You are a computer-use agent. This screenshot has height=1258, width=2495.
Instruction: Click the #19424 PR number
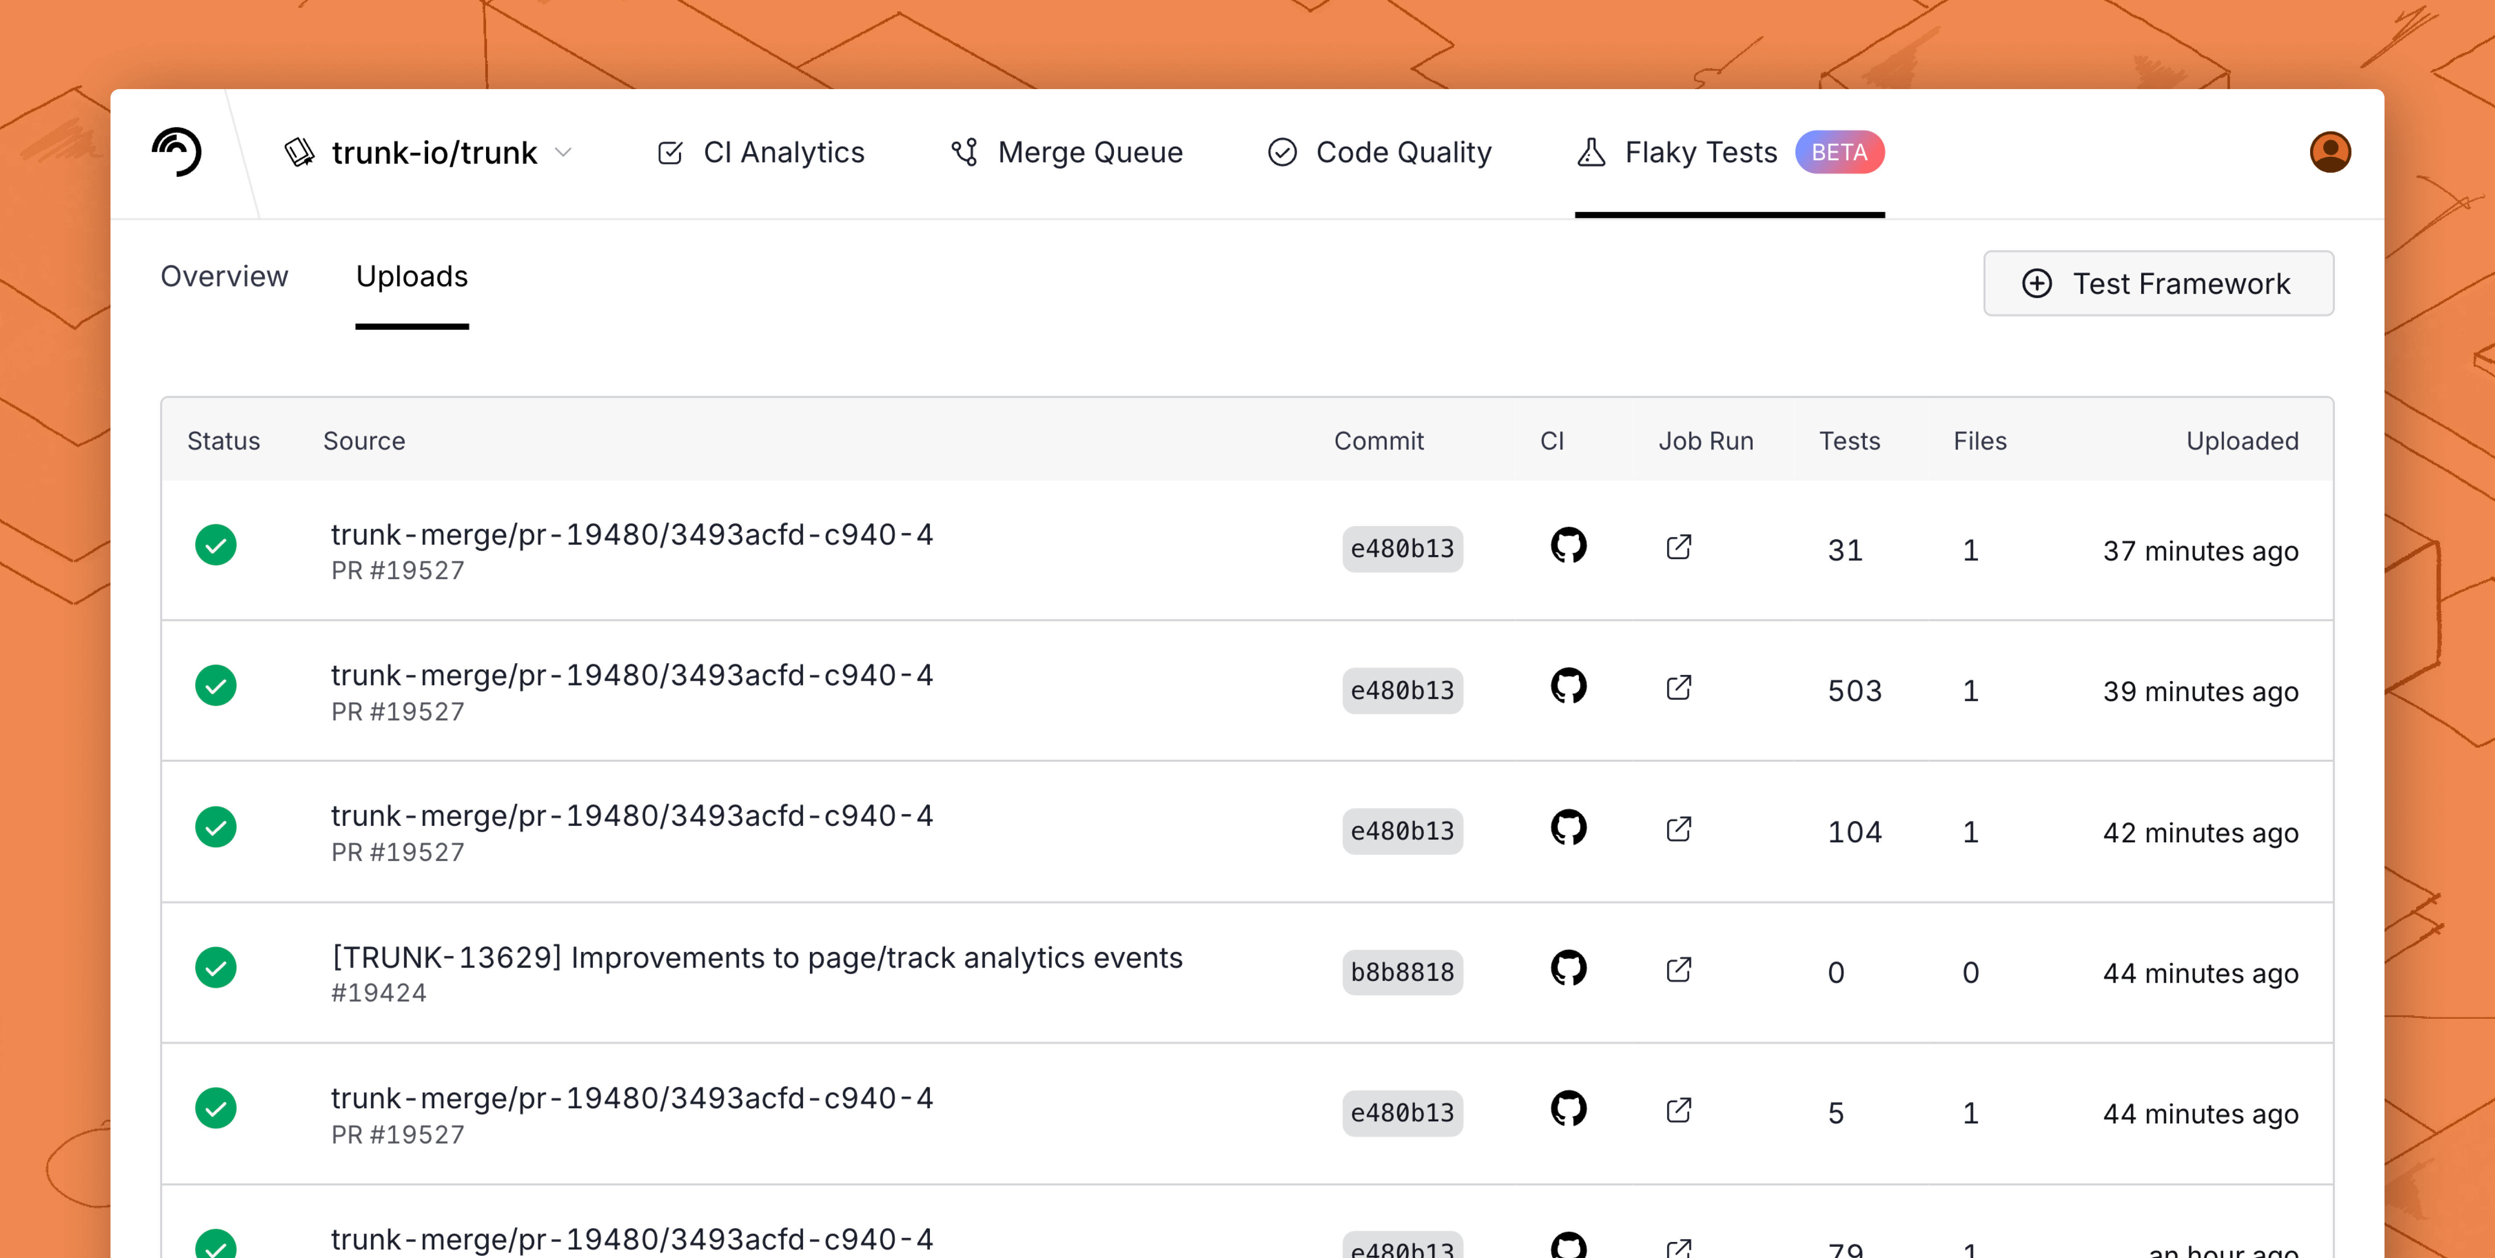pyautogui.click(x=379, y=994)
